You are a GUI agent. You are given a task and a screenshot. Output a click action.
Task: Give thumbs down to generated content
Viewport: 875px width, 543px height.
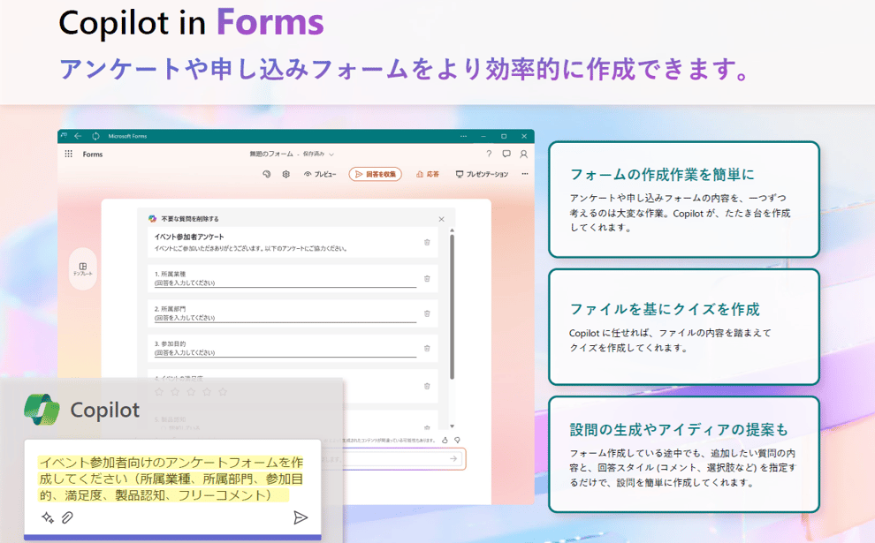(x=457, y=441)
